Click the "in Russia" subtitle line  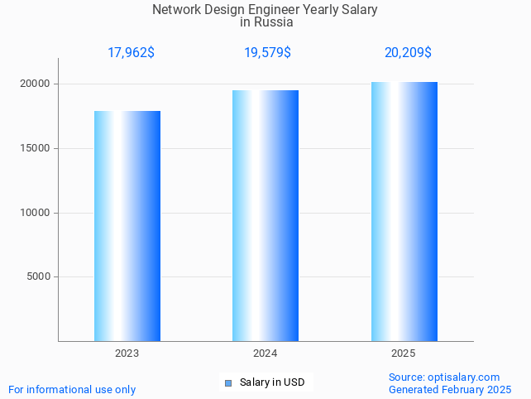266,22
